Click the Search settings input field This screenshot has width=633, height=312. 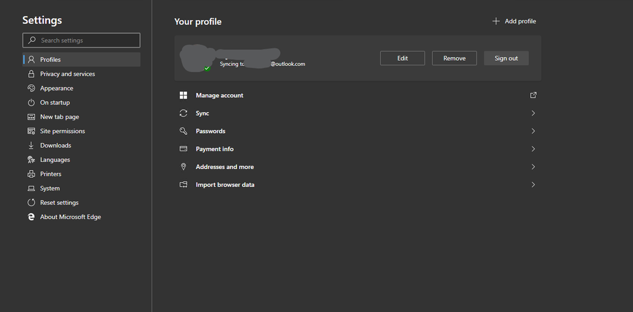[x=82, y=41]
